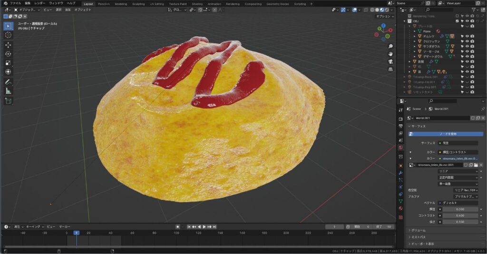This screenshot has height=254, width=487.
Task: Expand the ボリューム panel
Action: [418, 230]
